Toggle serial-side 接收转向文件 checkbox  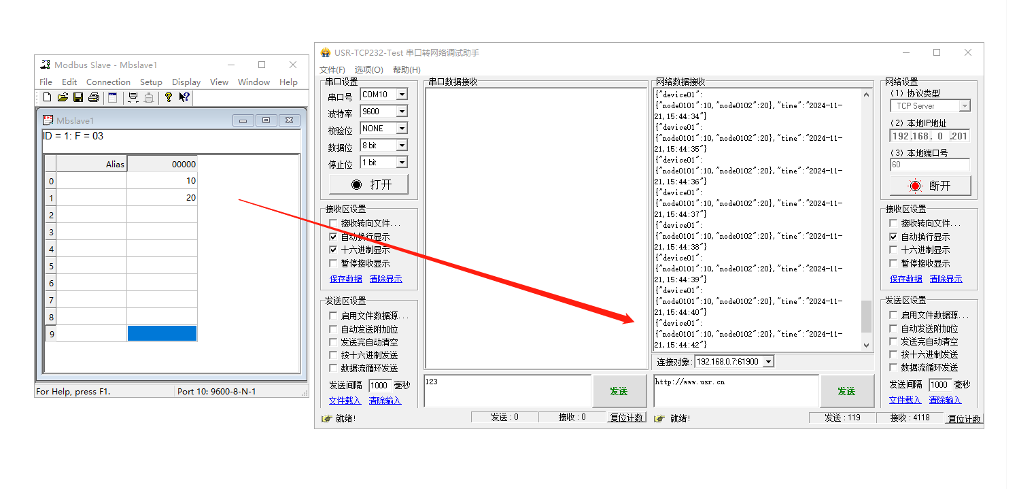point(333,223)
